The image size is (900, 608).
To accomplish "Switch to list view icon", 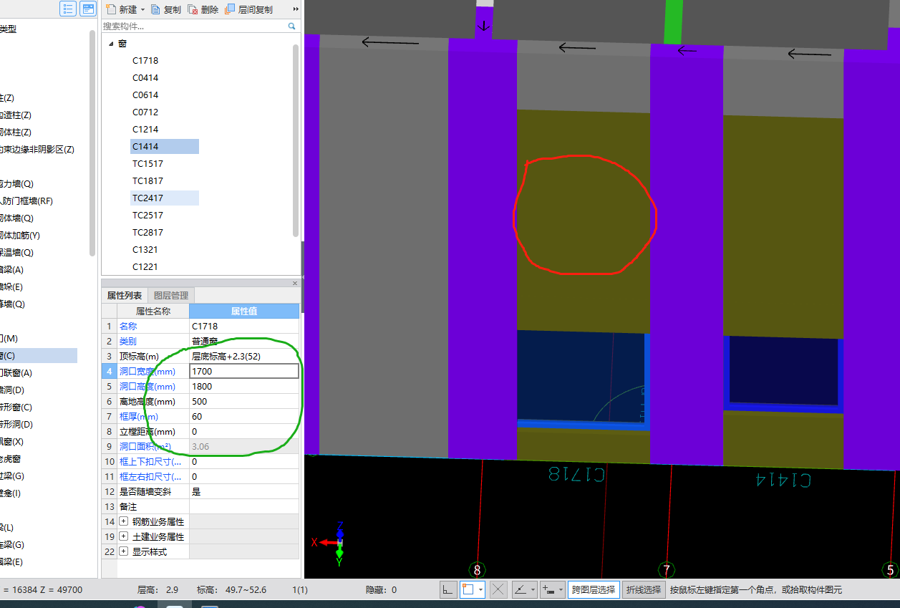I will click(68, 9).
